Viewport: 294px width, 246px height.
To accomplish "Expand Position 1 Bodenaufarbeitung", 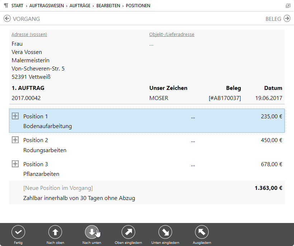I will coord(15,116).
